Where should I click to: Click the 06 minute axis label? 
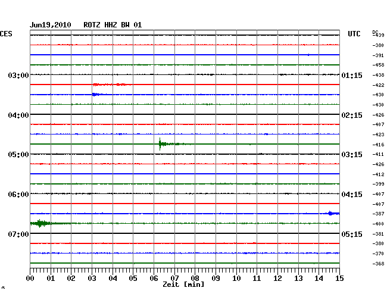point(154,278)
